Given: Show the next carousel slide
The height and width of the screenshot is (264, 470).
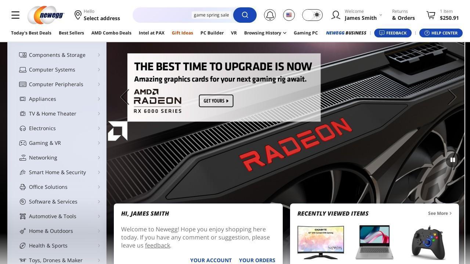Looking at the screenshot, I should [x=452, y=97].
